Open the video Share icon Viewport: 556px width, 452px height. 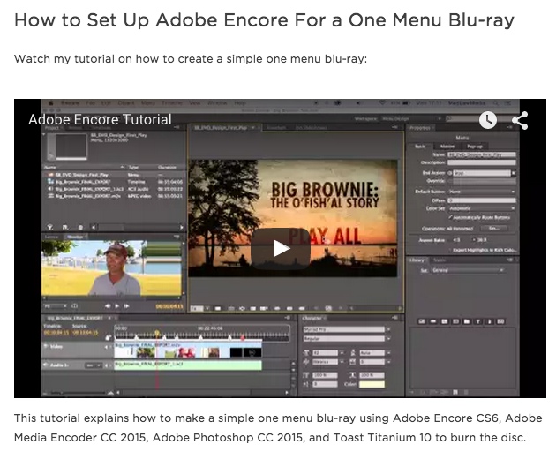click(x=520, y=120)
